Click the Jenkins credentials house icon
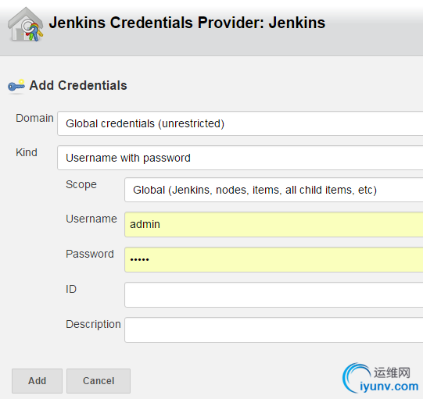 [26, 25]
